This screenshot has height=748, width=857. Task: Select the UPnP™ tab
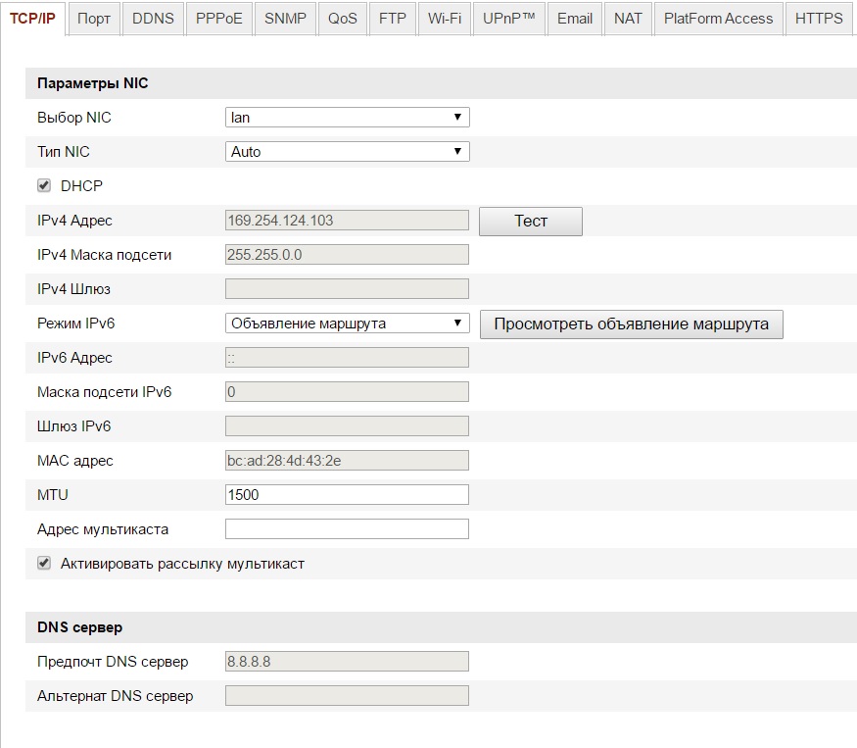pyautogui.click(x=508, y=19)
